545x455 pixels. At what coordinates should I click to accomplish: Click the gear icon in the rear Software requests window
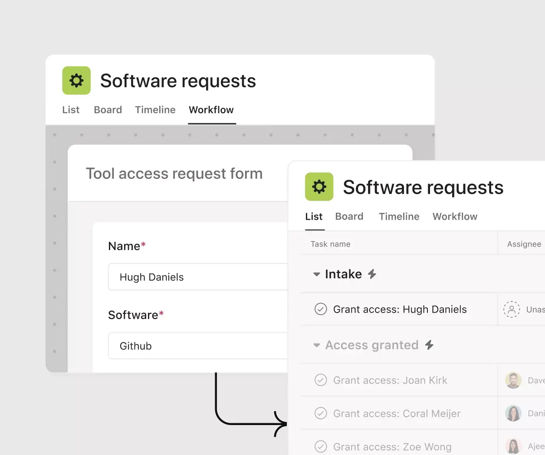tap(76, 80)
